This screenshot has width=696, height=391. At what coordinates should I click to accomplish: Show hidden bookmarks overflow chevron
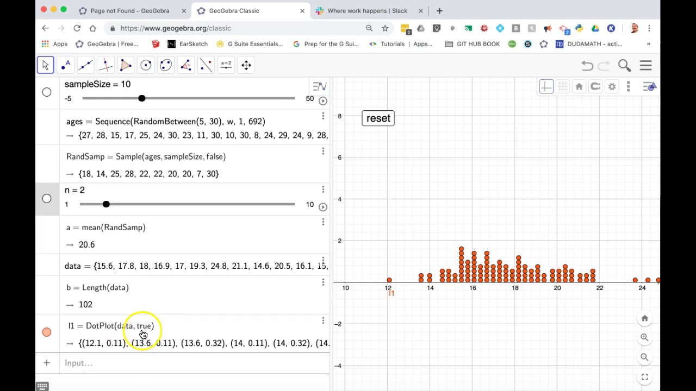tap(649, 44)
